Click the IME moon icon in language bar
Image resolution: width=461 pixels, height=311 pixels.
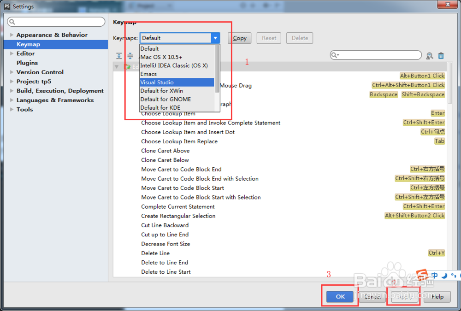444,276
